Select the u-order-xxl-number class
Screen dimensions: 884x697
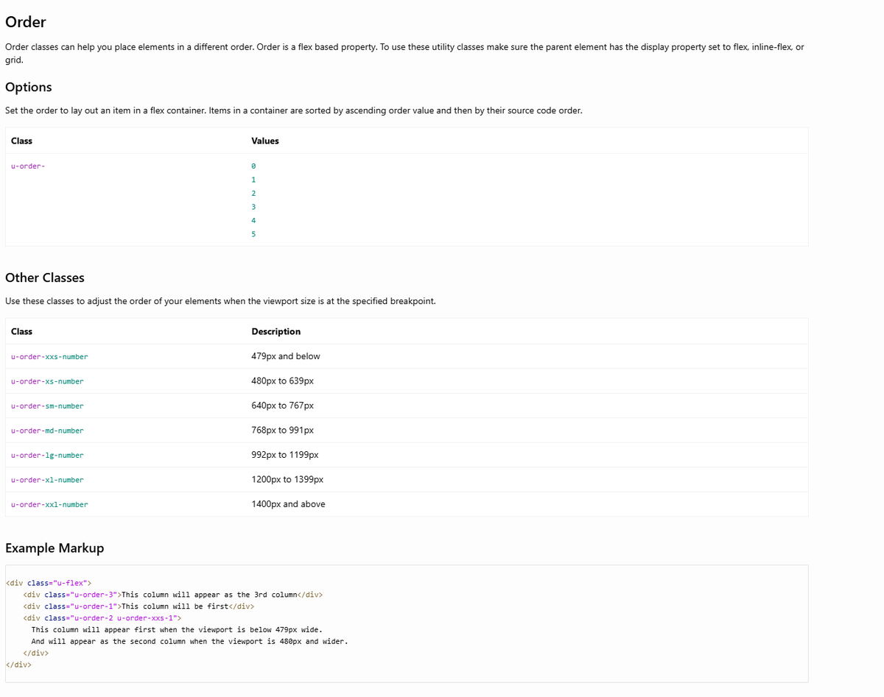(49, 505)
